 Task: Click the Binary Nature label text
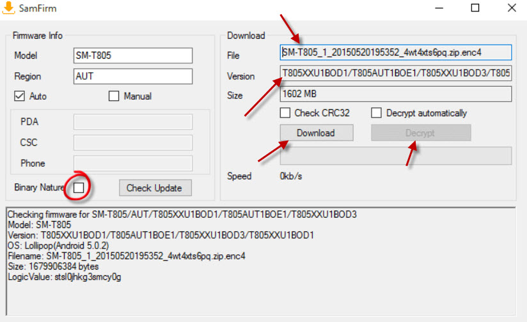pyautogui.click(x=39, y=187)
